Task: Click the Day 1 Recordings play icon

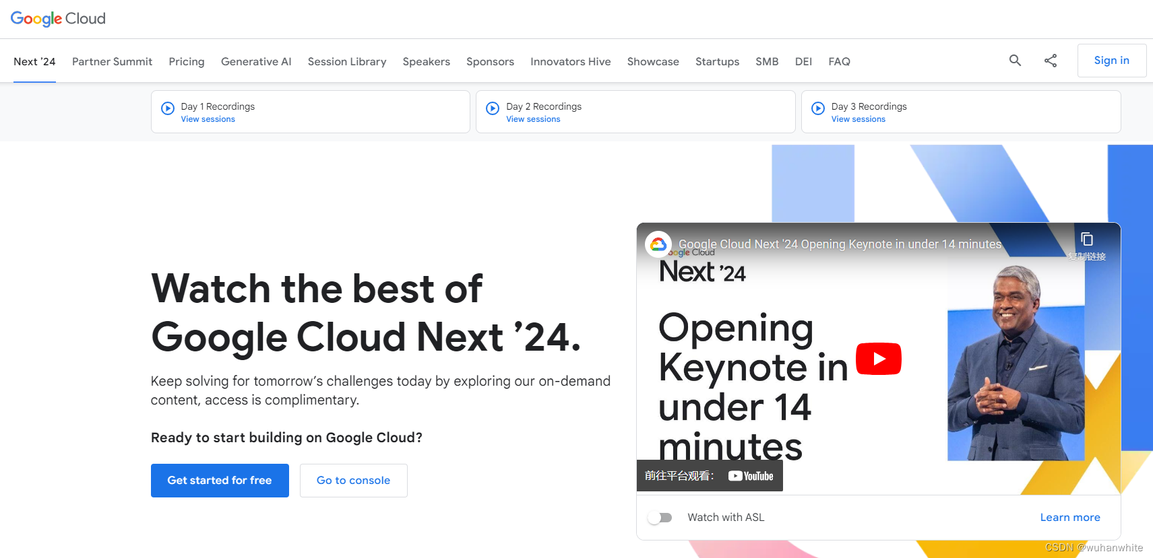Action: [168, 108]
